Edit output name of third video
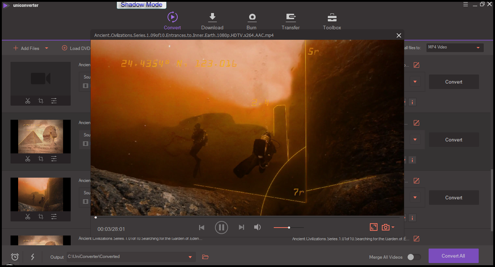This screenshot has height=267, width=495. click(416, 181)
